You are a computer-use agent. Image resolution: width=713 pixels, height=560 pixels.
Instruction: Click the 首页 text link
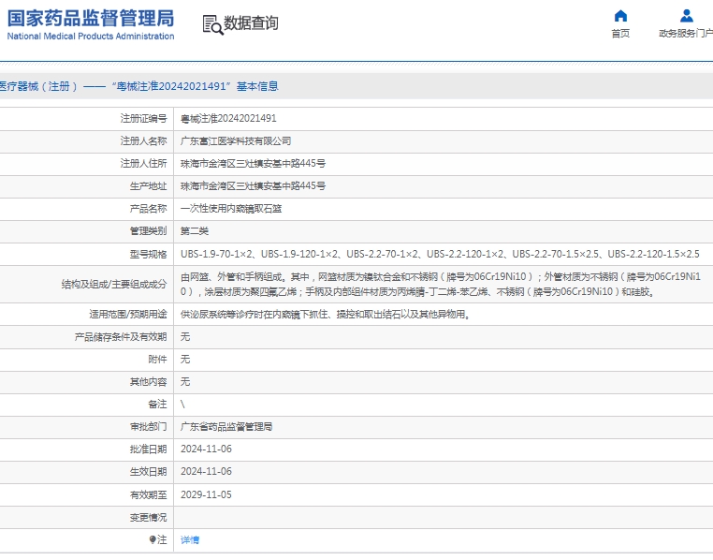(620, 33)
